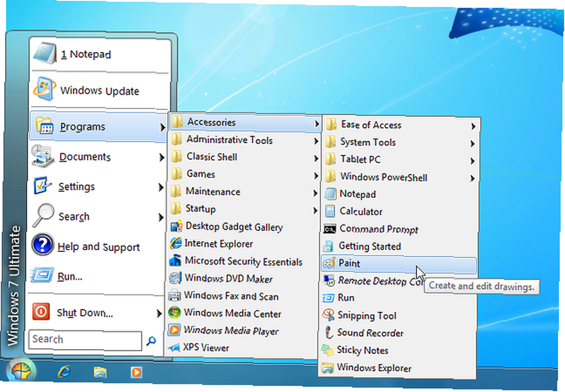Click the magnifier icon beside the search box
This screenshot has height=392, width=565.
[151, 340]
